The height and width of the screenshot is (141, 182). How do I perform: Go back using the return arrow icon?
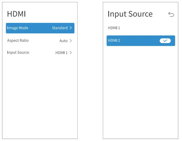tap(171, 14)
